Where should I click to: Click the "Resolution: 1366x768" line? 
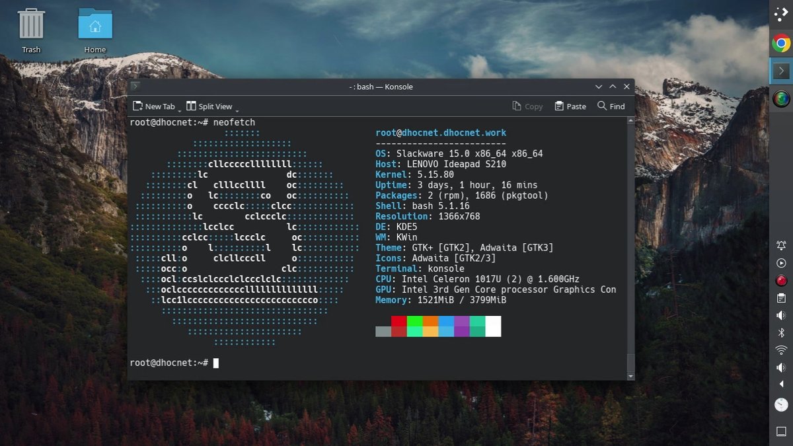428,217
